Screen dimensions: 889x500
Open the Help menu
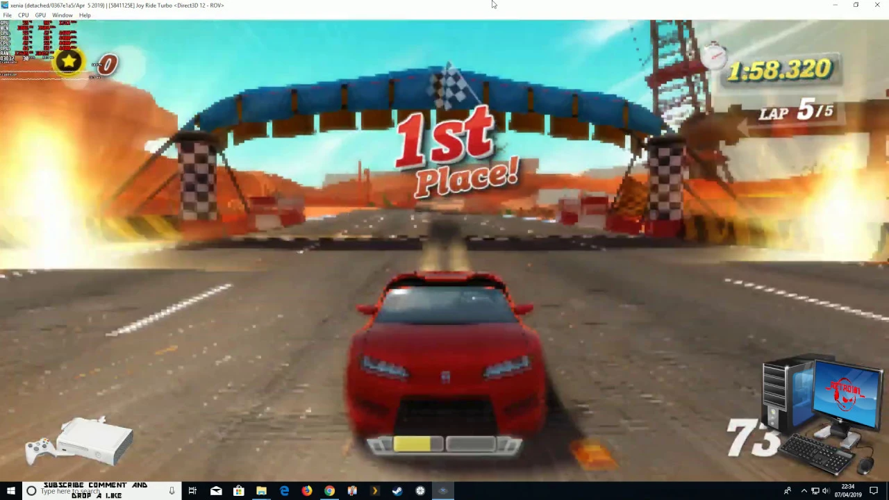(85, 15)
